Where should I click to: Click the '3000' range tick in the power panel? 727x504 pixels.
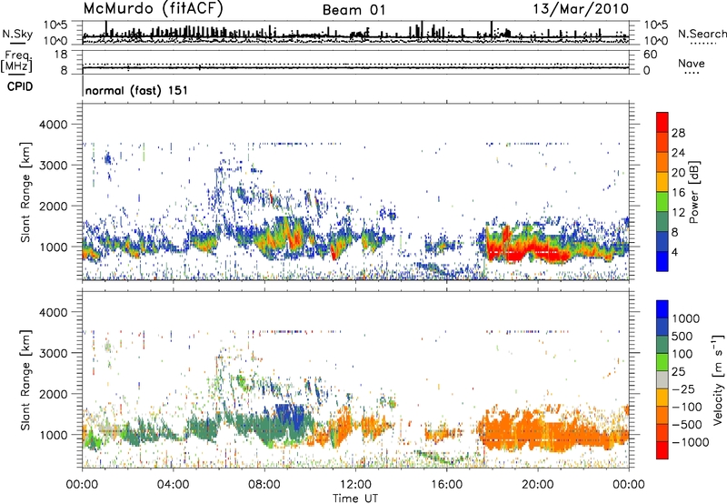pyautogui.click(x=54, y=166)
